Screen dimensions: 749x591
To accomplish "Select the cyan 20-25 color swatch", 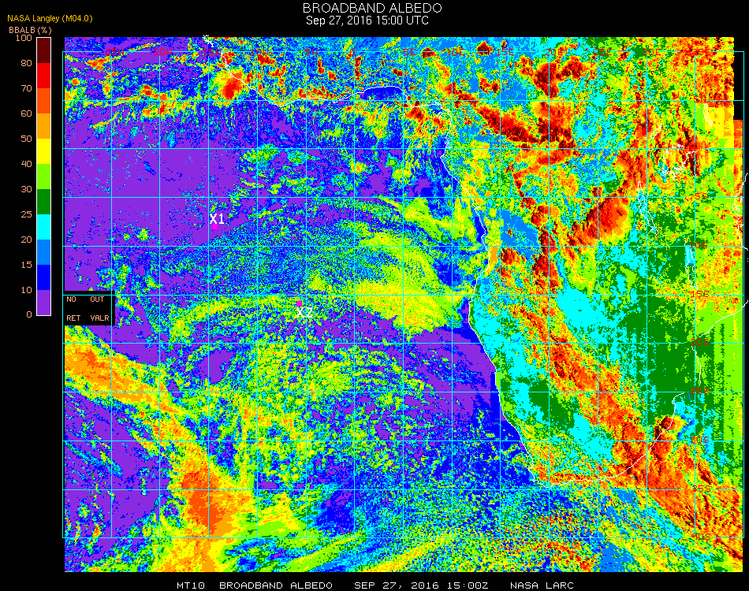I will pos(44,227).
